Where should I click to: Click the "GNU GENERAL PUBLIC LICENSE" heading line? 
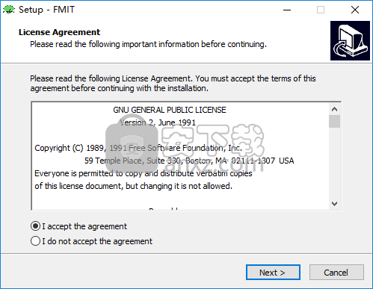coord(170,110)
